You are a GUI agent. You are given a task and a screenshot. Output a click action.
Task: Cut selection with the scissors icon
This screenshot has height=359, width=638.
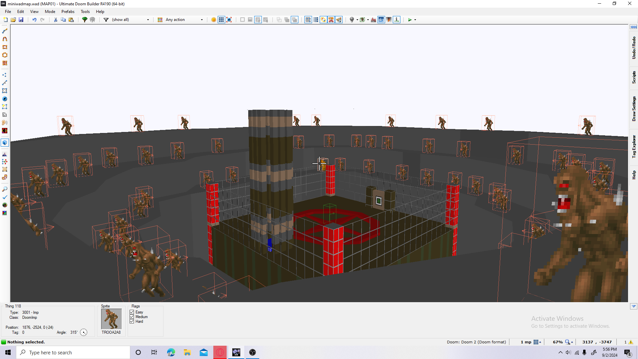(x=55, y=20)
